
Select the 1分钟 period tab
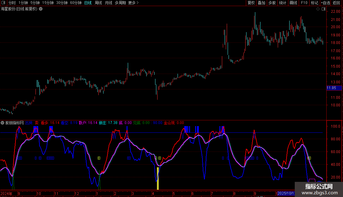pos(23,3)
